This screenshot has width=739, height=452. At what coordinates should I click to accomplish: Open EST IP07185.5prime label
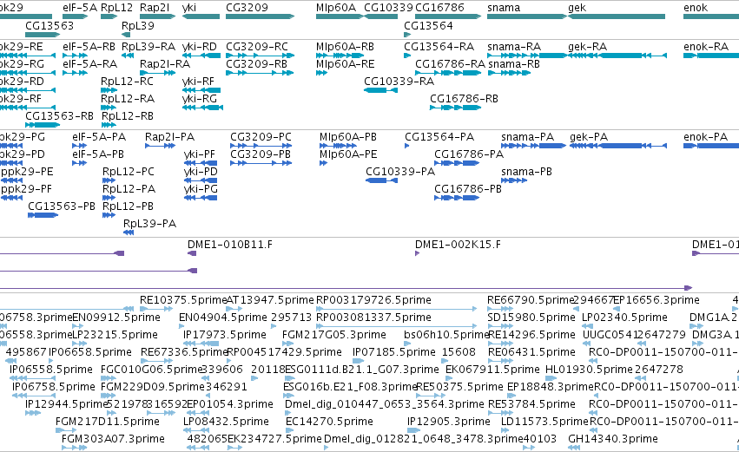(394, 352)
